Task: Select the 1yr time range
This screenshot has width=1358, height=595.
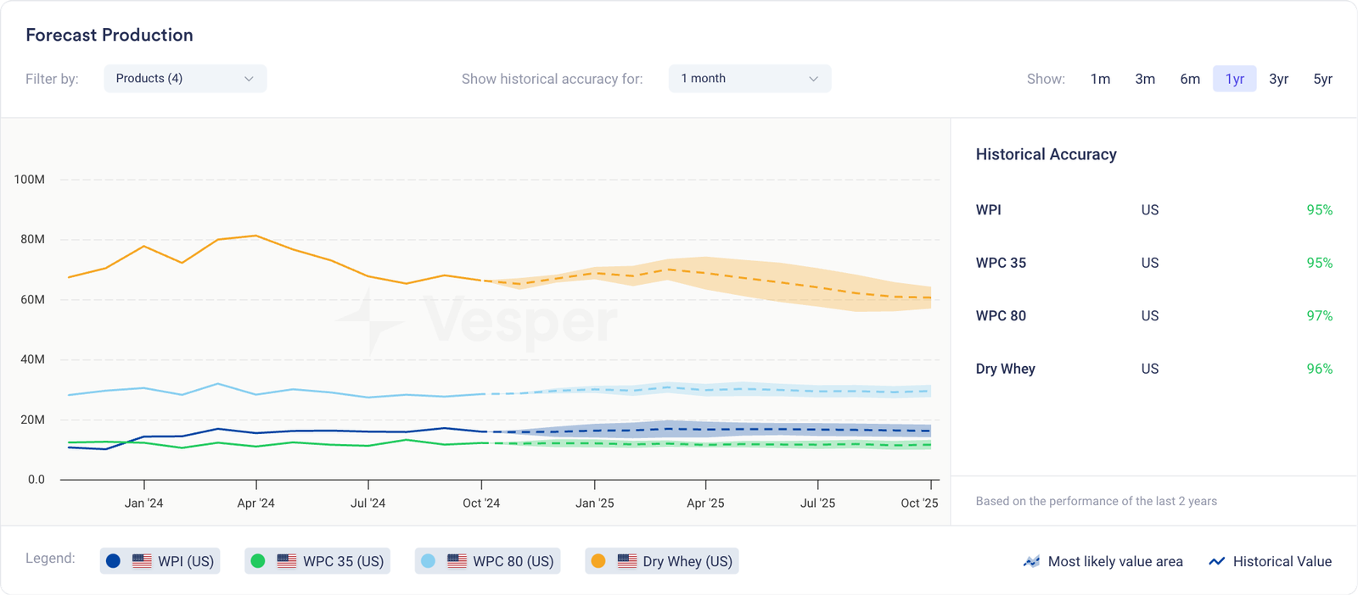Action: [x=1234, y=79]
